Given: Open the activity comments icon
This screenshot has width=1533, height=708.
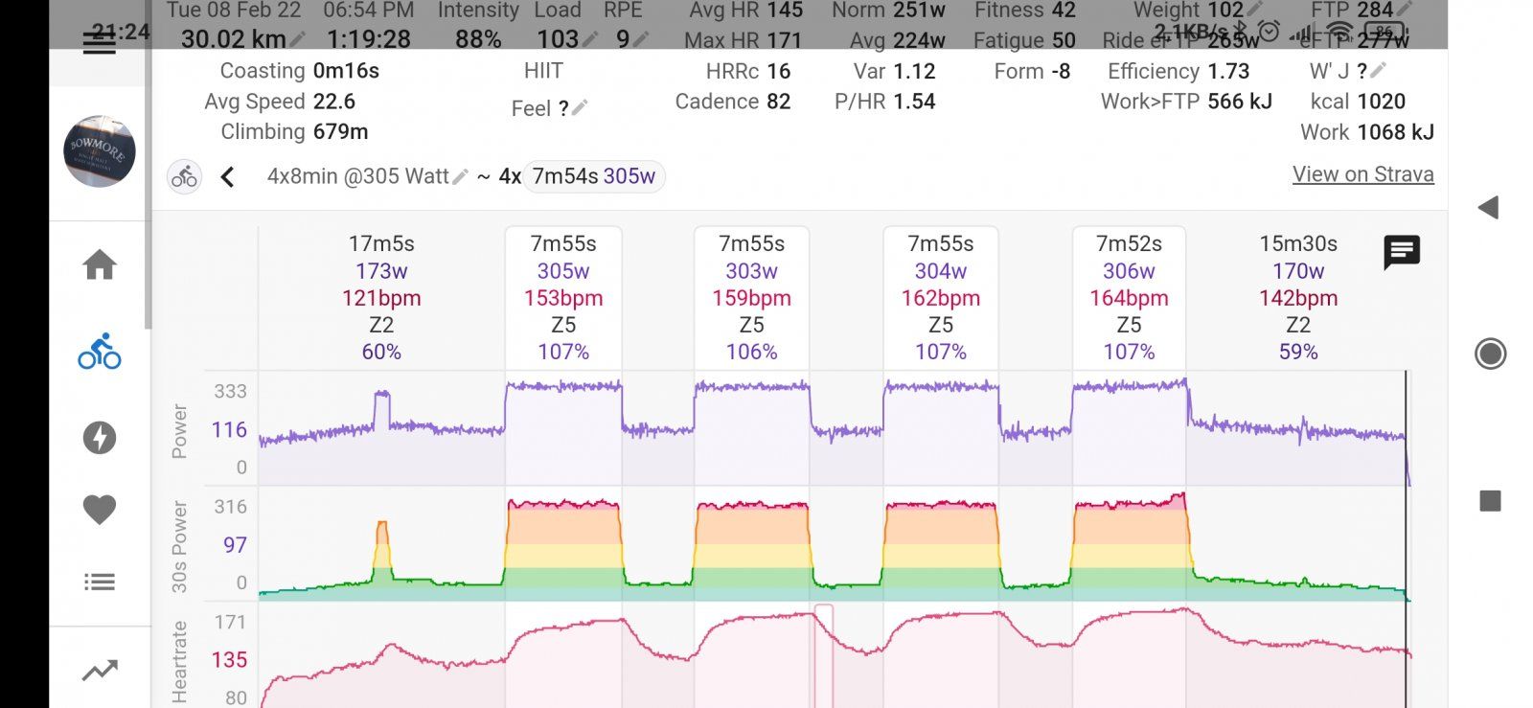Looking at the screenshot, I should (x=1401, y=253).
